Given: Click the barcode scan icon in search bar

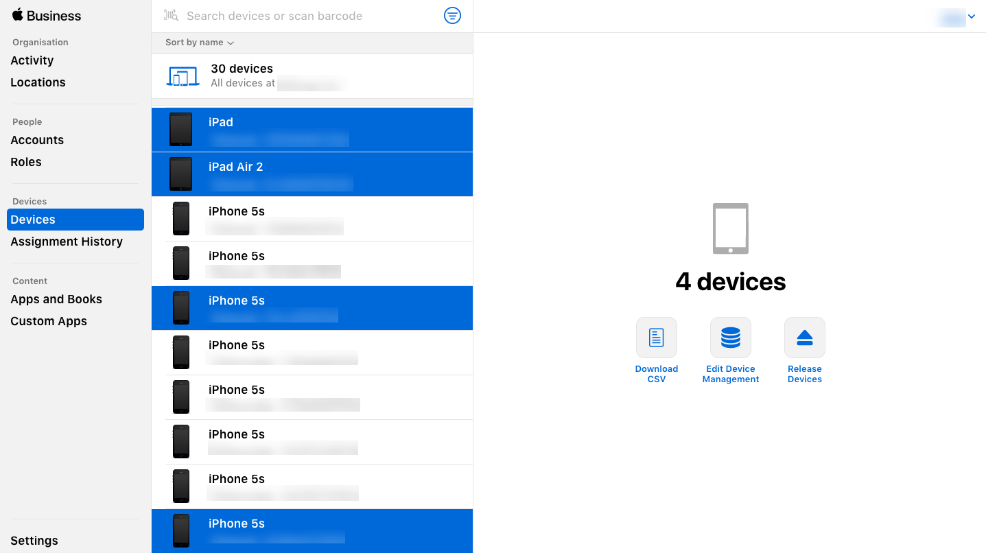Looking at the screenshot, I should [171, 16].
